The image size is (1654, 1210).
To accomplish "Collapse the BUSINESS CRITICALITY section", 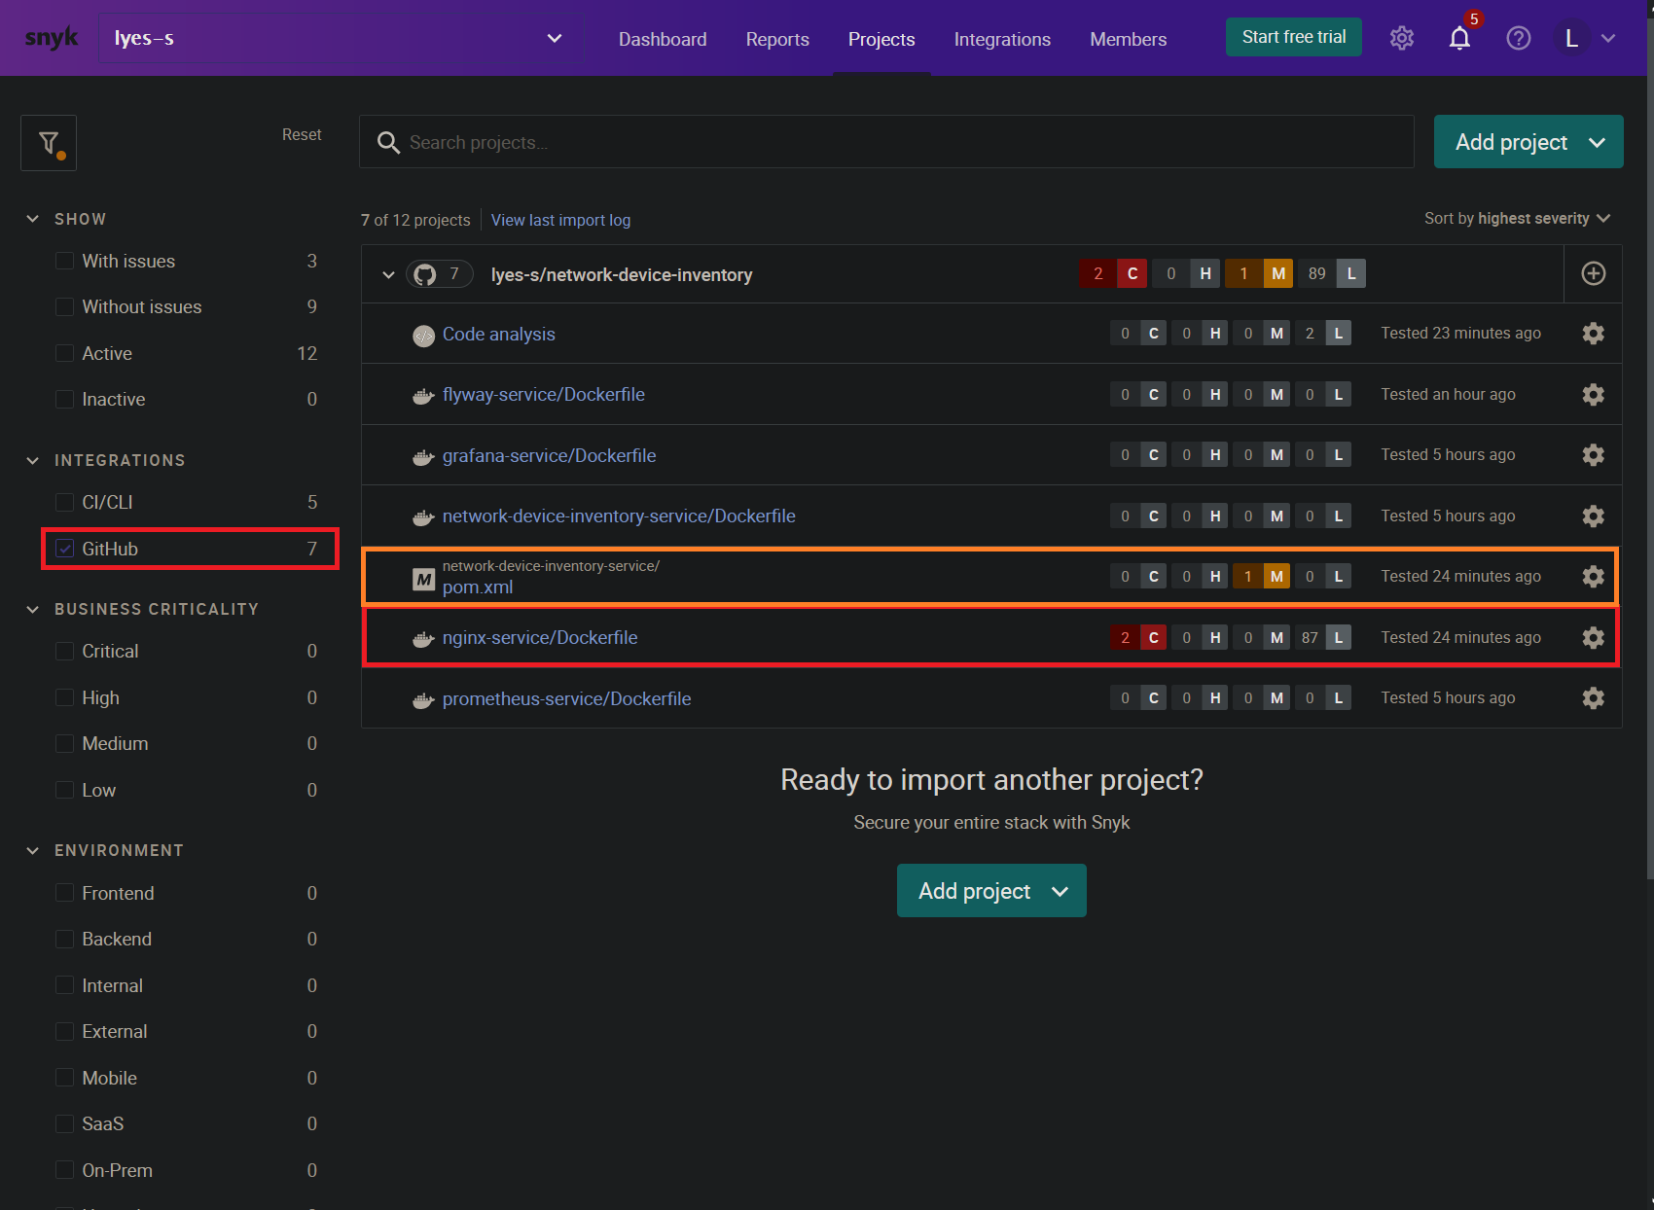I will tap(33, 609).
